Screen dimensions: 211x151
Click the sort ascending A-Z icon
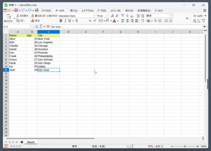click(199, 21)
